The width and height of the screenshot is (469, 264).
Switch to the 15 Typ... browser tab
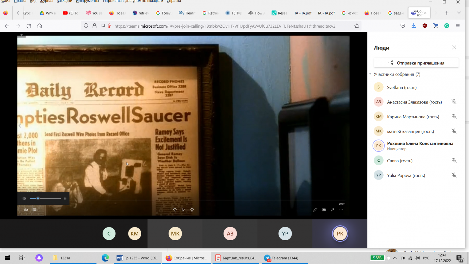point(234,13)
